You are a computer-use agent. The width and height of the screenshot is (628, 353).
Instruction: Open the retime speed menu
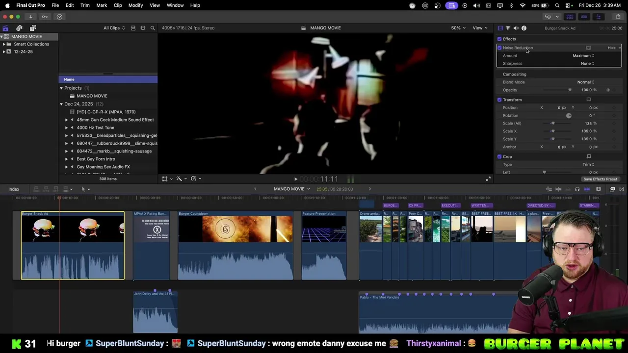(x=195, y=179)
